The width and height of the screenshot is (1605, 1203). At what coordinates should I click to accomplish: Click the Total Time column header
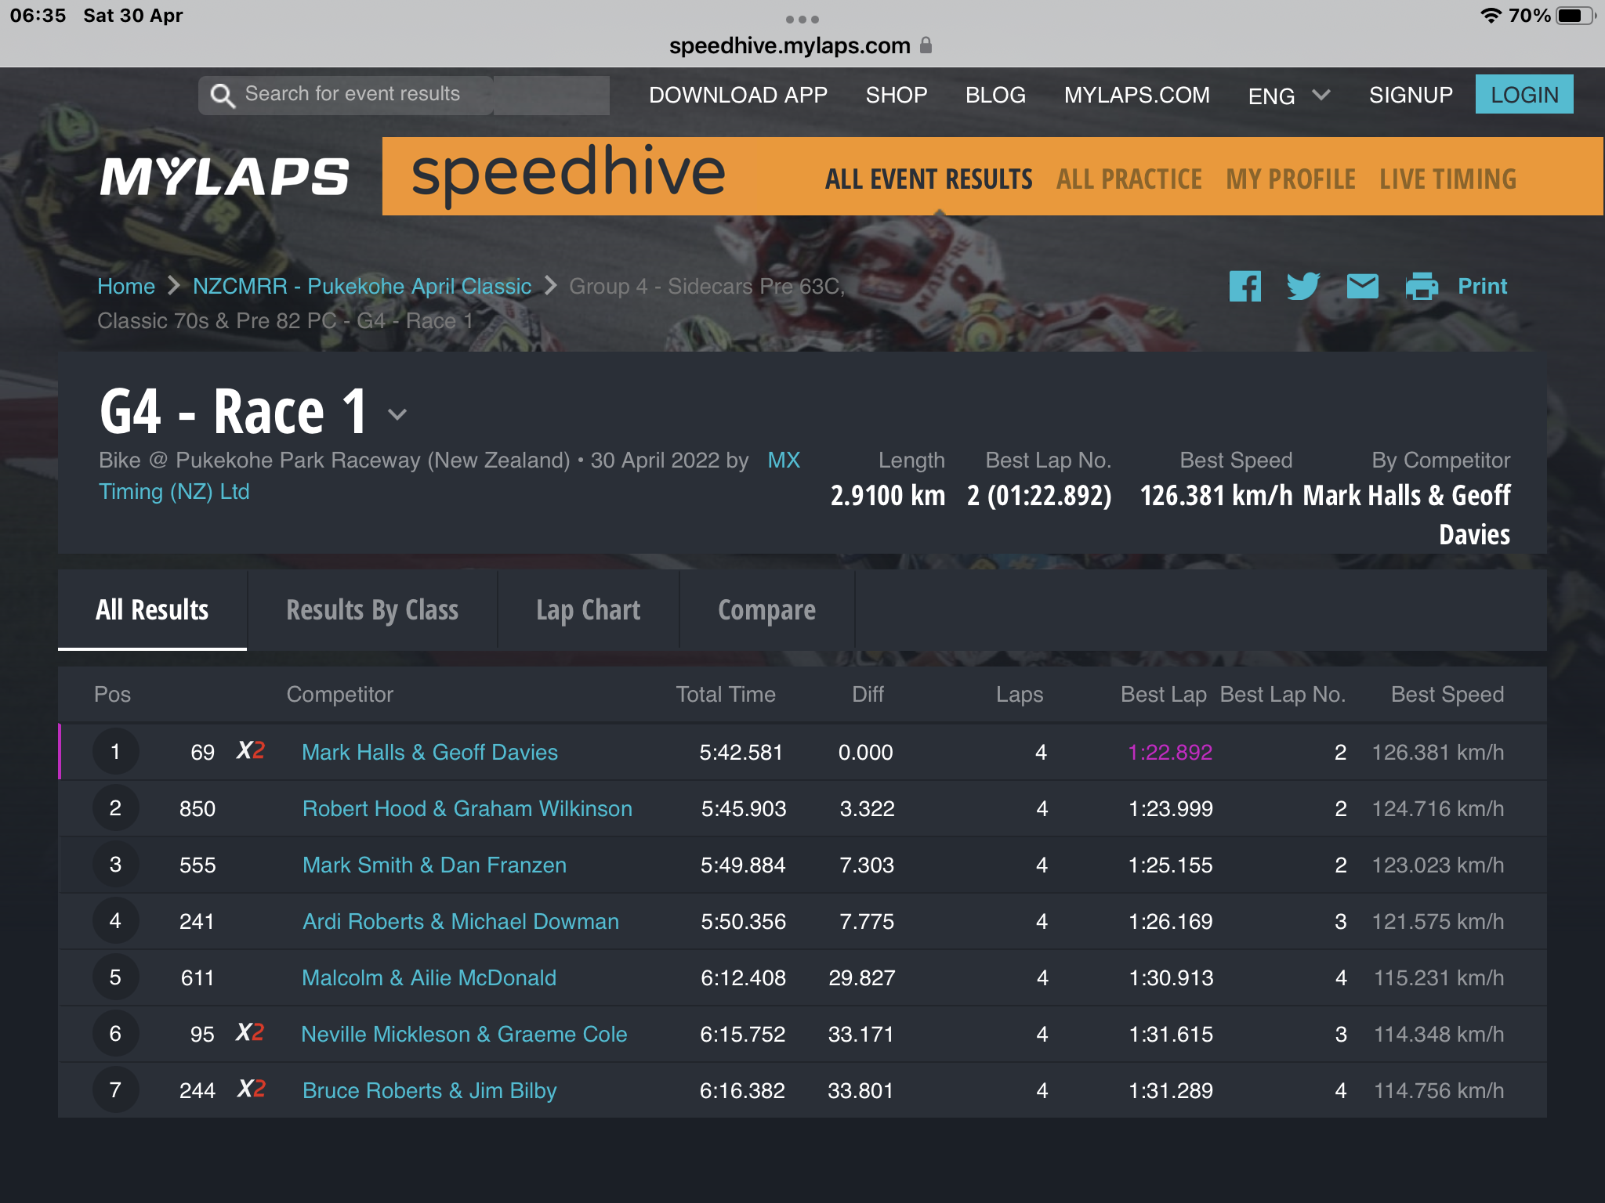point(726,694)
